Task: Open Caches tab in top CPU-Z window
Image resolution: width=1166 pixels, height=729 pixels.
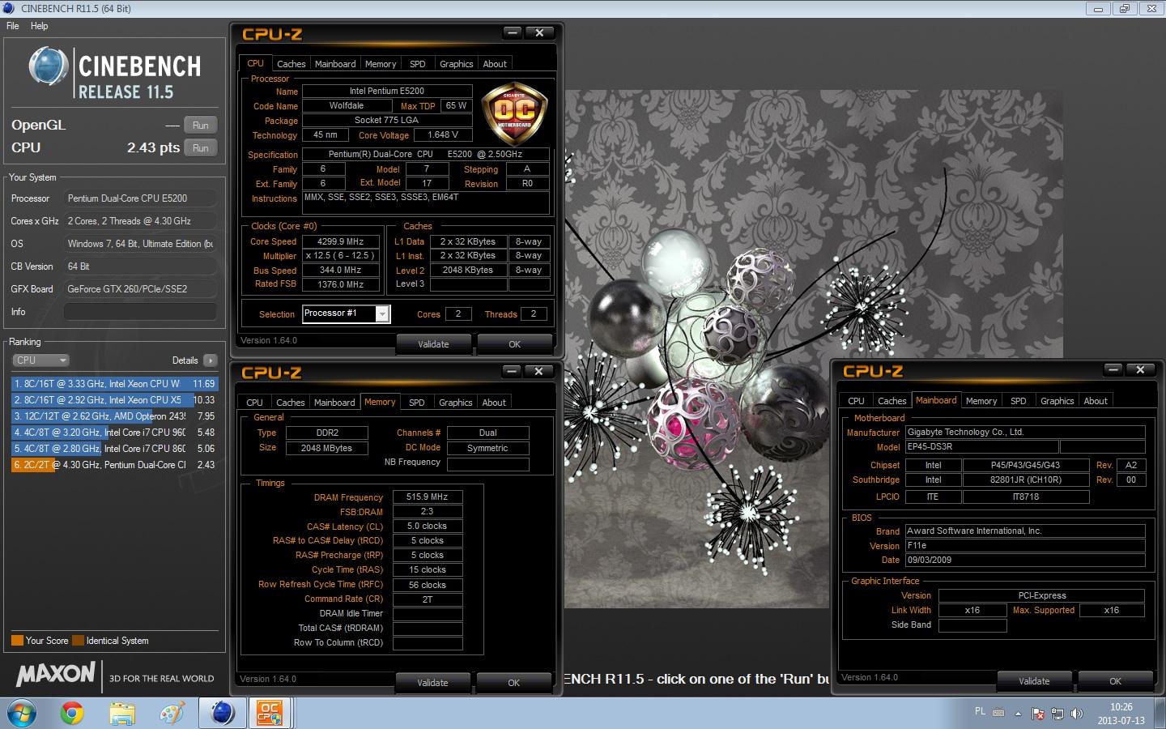Action: (x=291, y=64)
